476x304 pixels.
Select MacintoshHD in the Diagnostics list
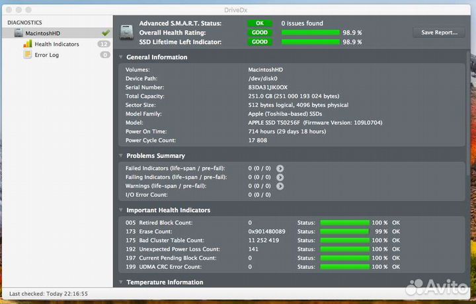click(x=57, y=33)
